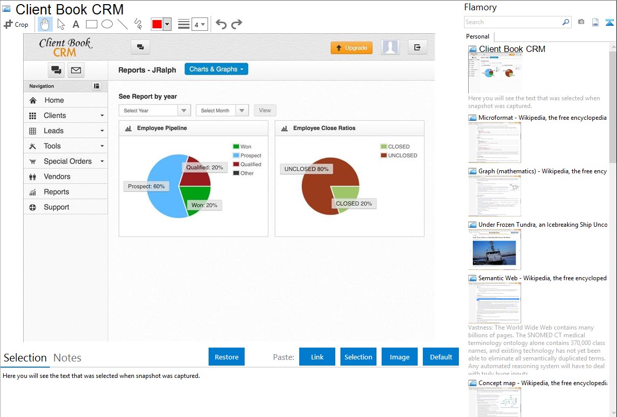Pick the straight line drawing tool

123,24
